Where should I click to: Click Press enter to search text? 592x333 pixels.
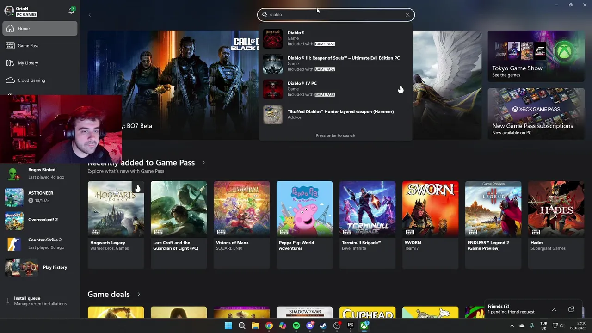click(335, 136)
